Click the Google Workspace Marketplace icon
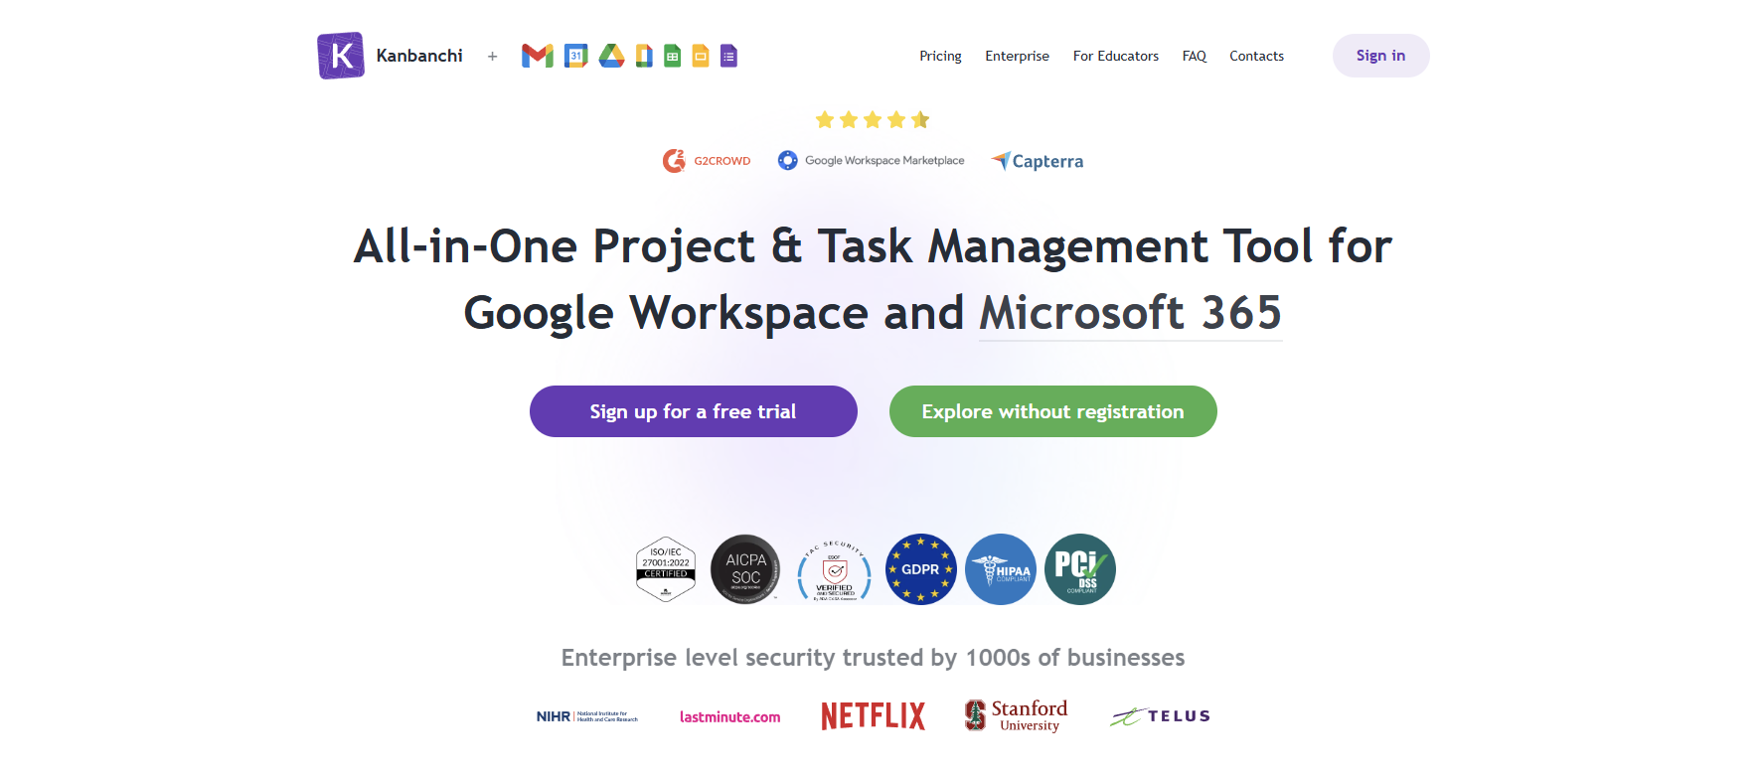 [x=788, y=160]
